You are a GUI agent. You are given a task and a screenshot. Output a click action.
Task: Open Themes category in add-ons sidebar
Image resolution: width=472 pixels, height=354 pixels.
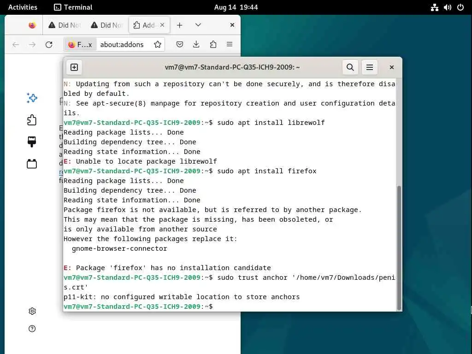32,142
